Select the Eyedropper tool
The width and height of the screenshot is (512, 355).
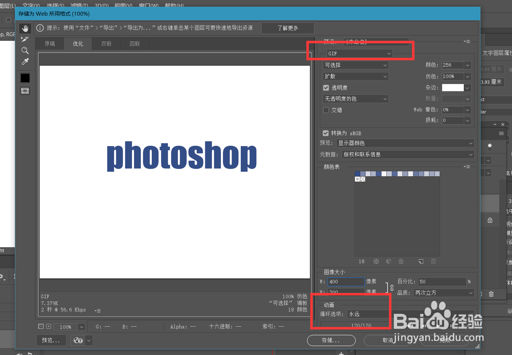(25, 62)
